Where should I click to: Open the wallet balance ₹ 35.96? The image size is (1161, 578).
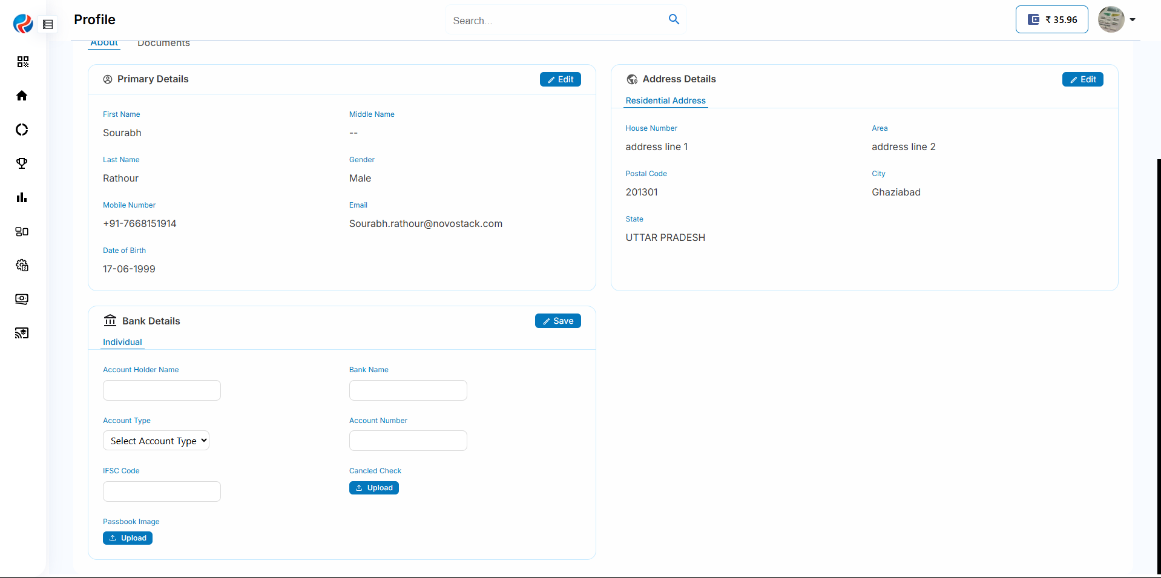(x=1051, y=19)
